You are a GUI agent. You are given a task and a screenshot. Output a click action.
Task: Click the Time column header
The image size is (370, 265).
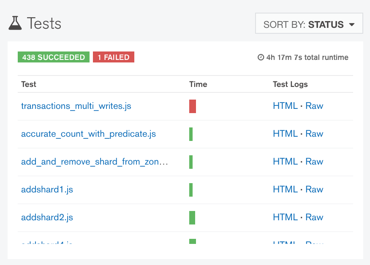(198, 84)
